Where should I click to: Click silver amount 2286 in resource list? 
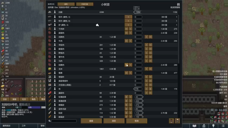click(7, 3)
